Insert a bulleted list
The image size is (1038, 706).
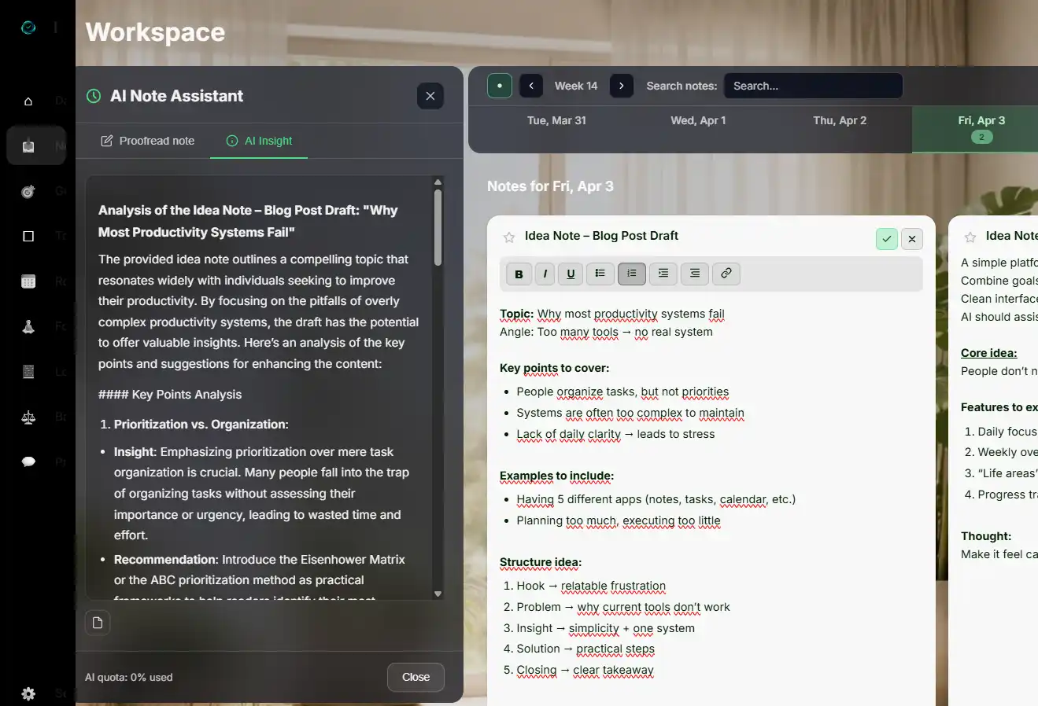click(x=600, y=274)
